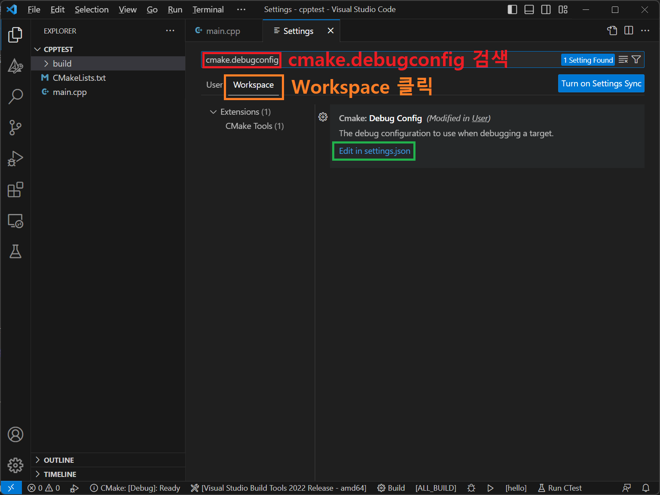The width and height of the screenshot is (660, 495).
Task: Open the Terminal menu
Action: pyautogui.click(x=208, y=9)
